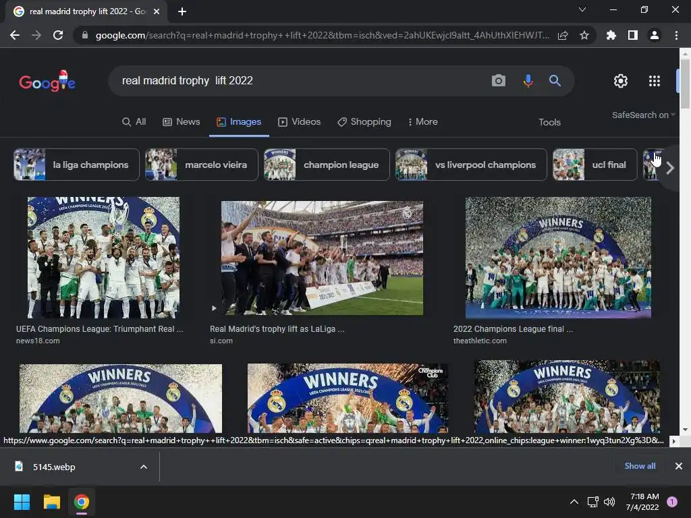Select the Images tab
This screenshot has width=691, height=518.
click(x=239, y=122)
